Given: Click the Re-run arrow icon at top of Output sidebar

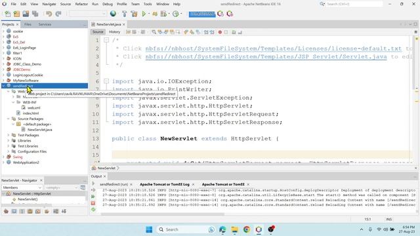Looking at the screenshot, I should 93,184.
